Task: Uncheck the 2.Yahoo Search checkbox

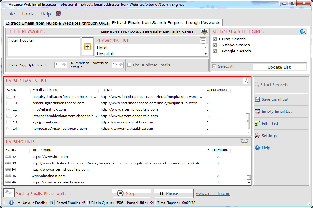Action: point(215,45)
